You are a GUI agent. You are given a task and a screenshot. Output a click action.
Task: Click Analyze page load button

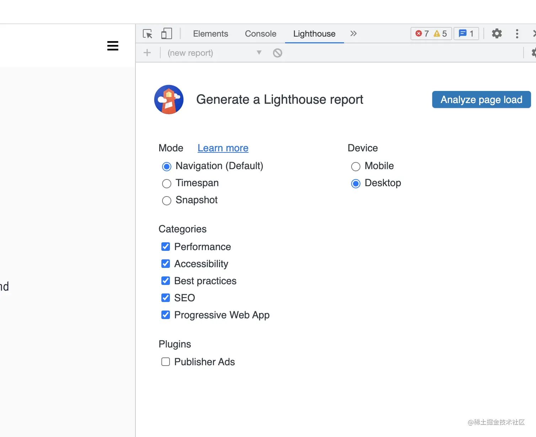coord(482,99)
